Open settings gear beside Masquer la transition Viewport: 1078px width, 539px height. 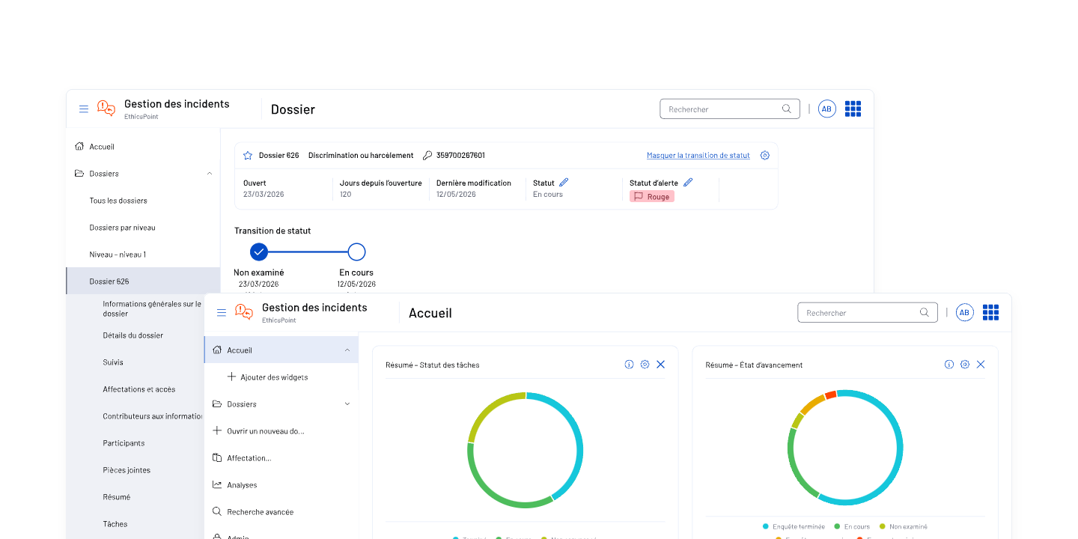point(764,156)
